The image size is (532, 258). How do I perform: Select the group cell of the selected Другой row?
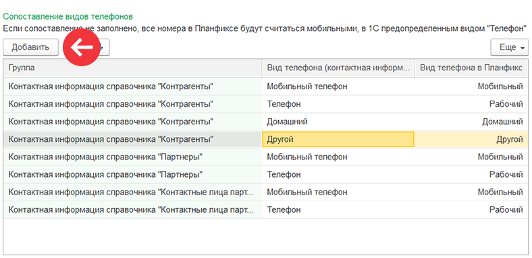coord(132,139)
